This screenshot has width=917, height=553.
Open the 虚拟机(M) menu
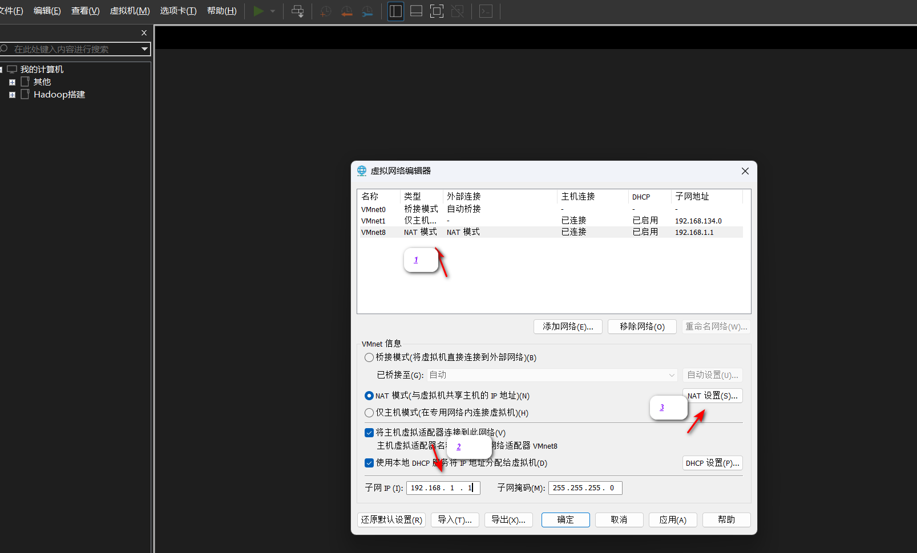coord(130,11)
